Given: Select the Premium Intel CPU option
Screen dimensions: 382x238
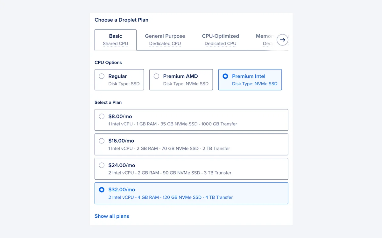Looking at the screenshot, I should point(250,80).
